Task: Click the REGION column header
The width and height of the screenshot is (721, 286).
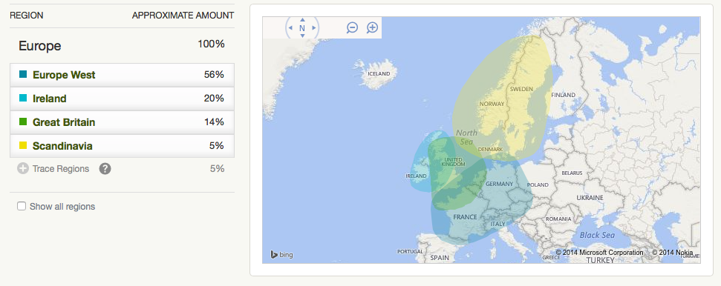Action: pyautogui.click(x=27, y=16)
